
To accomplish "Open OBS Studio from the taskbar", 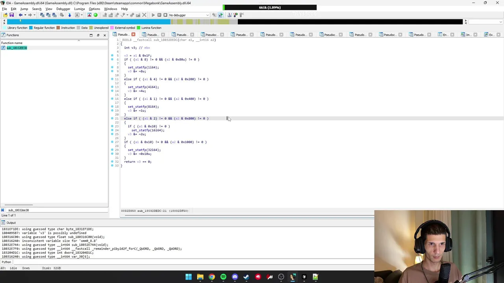I will (281, 277).
